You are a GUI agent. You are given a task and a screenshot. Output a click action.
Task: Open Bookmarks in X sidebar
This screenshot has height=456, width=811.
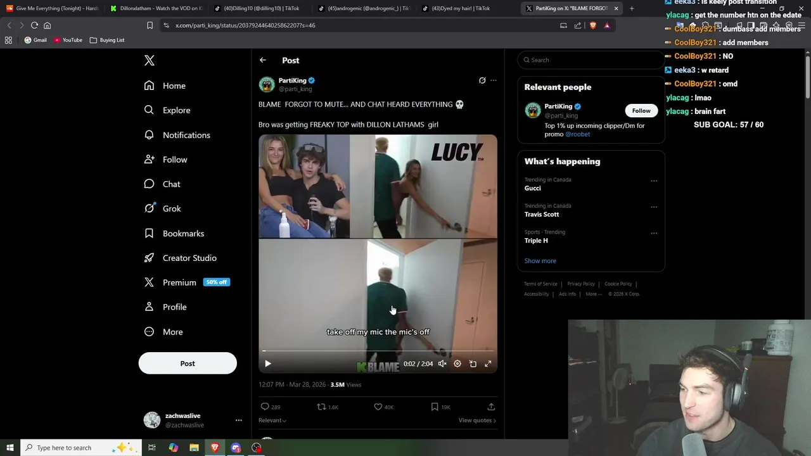point(174,233)
